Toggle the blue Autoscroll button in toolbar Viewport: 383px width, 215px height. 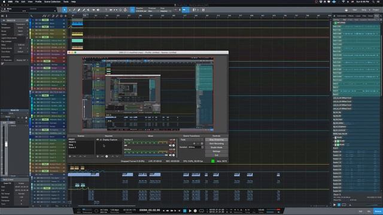click(x=185, y=10)
